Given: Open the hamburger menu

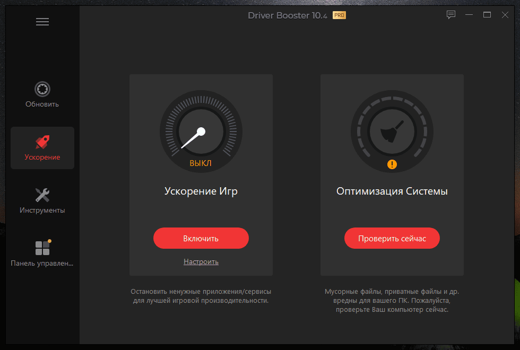Looking at the screenshot, I should (42, 22).
